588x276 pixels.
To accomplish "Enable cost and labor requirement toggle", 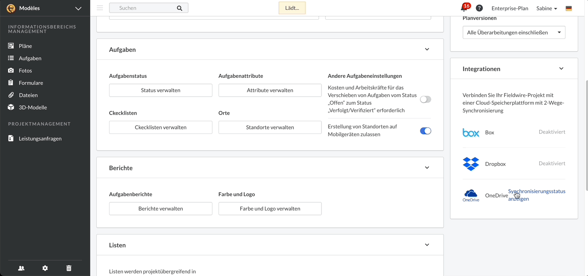I will tap(425, 100).
